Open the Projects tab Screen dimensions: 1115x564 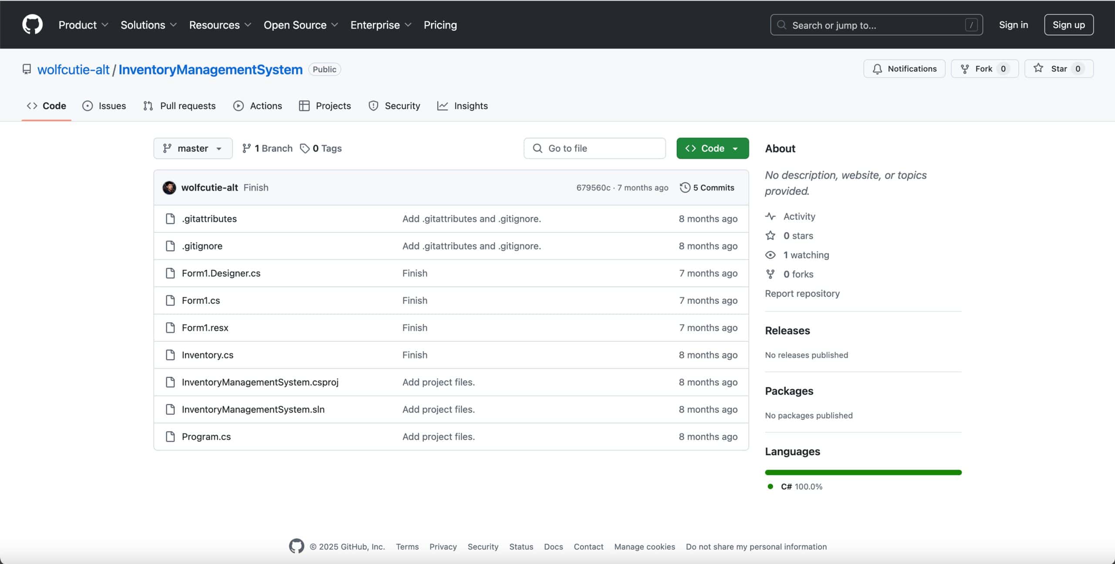[x=325, y=106]
